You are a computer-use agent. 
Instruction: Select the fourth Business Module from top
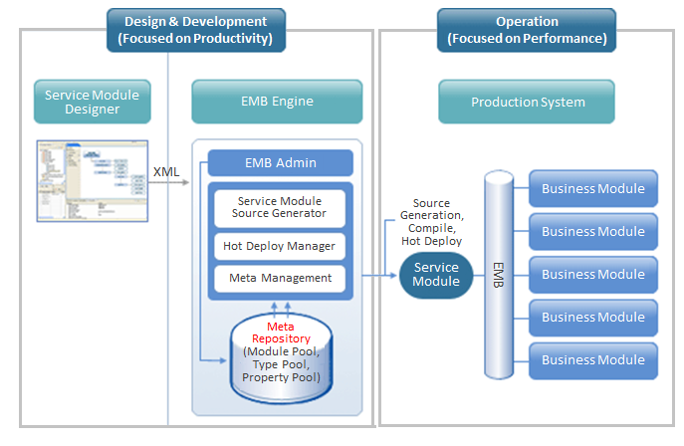click(x=592, y=318)
